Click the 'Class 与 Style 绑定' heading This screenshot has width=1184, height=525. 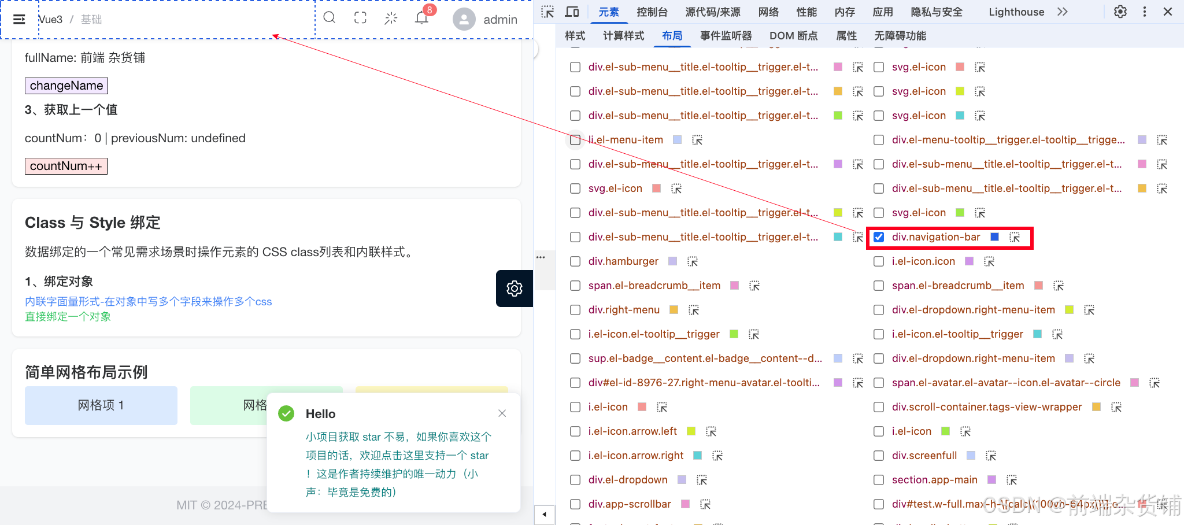point(92,223)
